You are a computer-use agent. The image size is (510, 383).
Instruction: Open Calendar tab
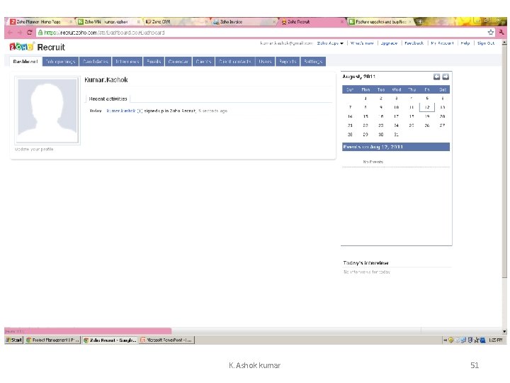pos(178,61)
